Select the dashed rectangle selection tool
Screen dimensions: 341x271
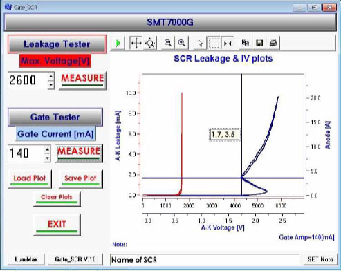tap(214, 43)
